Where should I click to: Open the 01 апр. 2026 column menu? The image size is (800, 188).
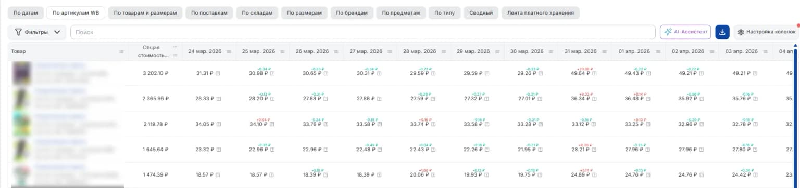click(659, 51)
